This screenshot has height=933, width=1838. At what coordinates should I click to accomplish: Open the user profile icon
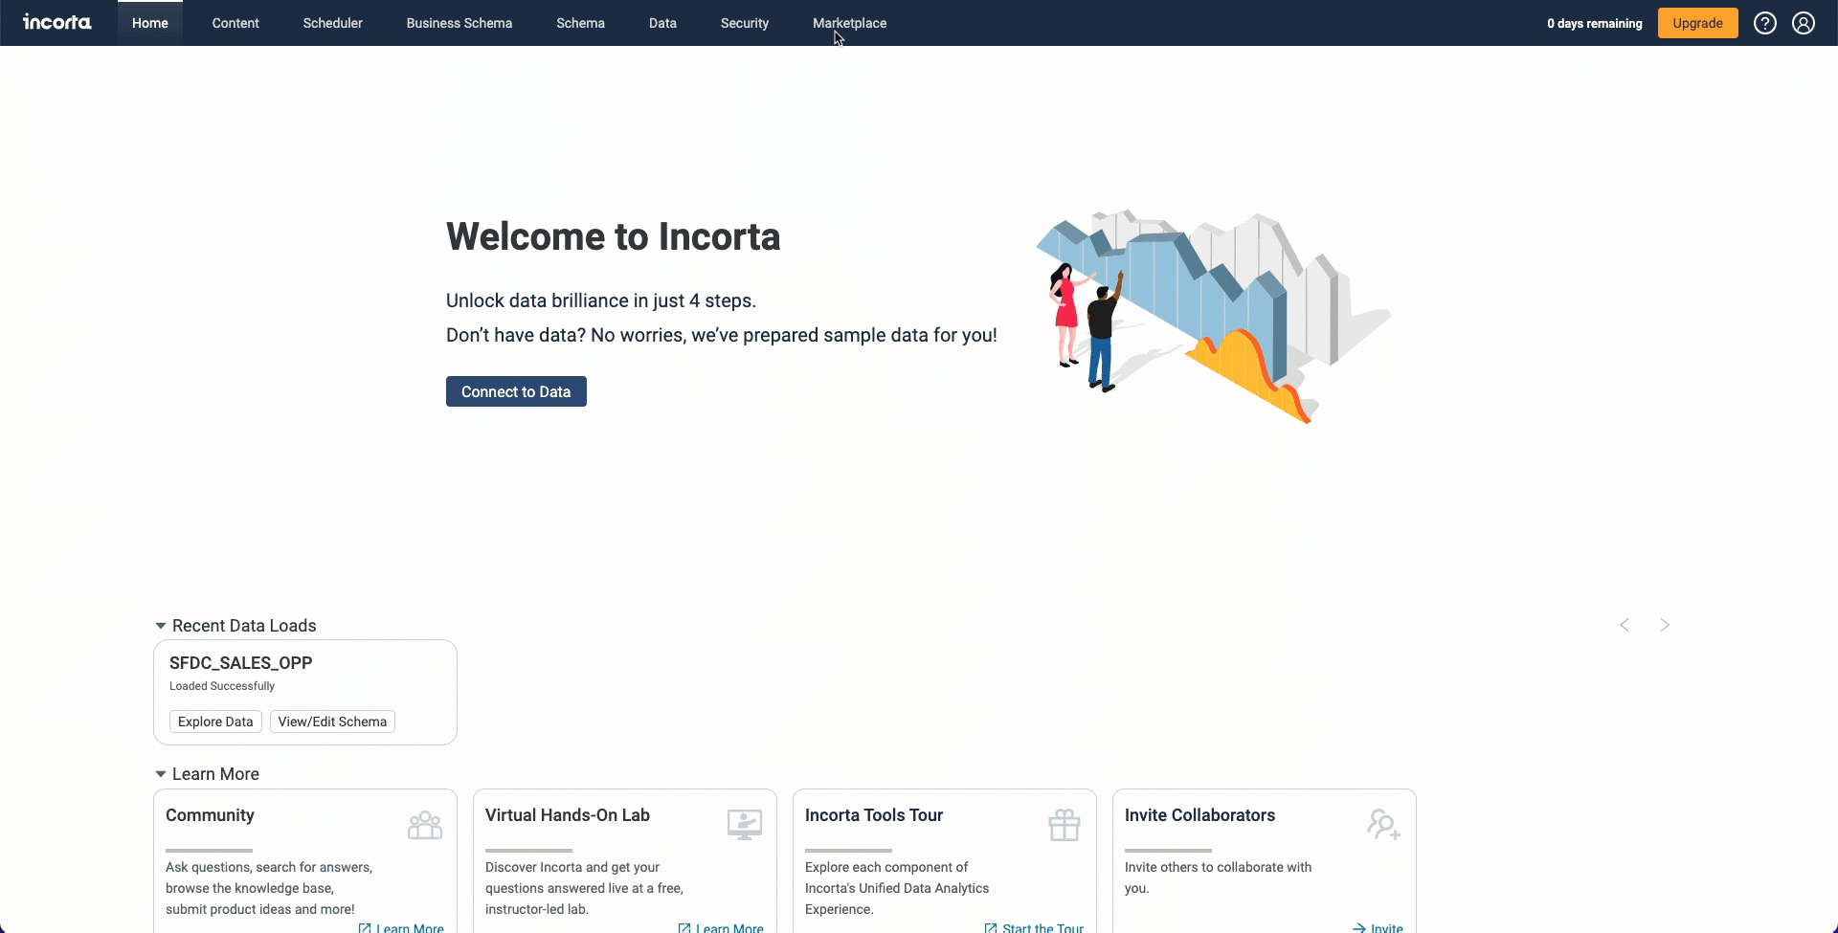pos(1804,23)
